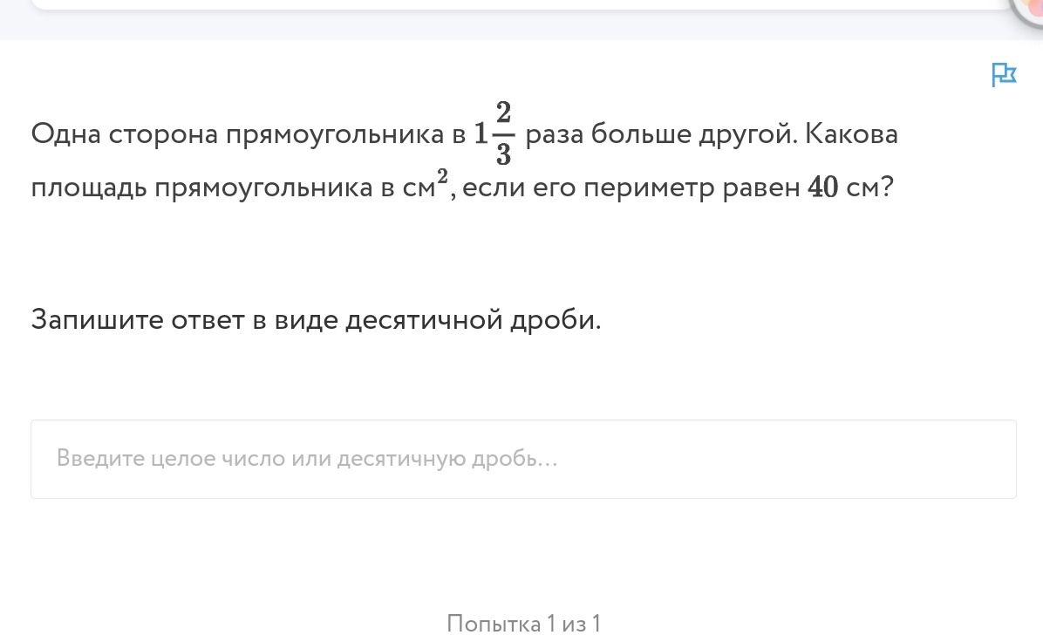1043x642 pixels.
Task: Click the numerator 2 of the fraction
Action: (x=503, y=113)
